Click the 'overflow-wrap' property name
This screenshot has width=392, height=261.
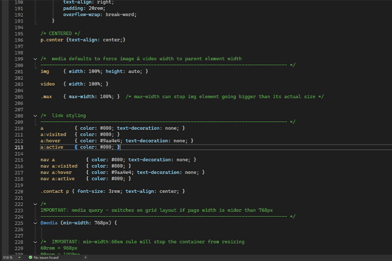[82, 15]
